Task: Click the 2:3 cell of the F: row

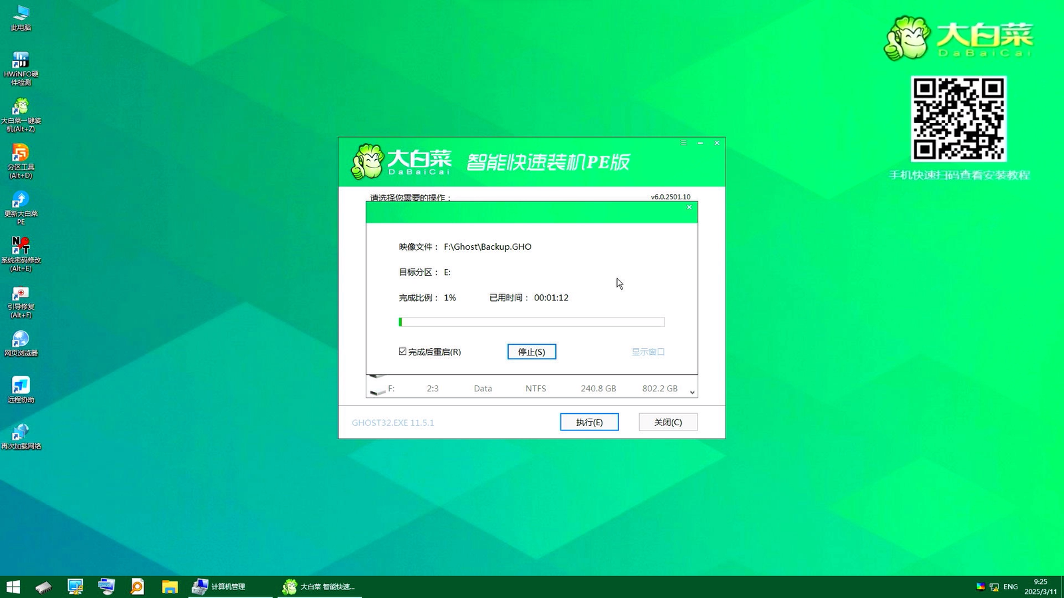Action: [x=432, y=389]
